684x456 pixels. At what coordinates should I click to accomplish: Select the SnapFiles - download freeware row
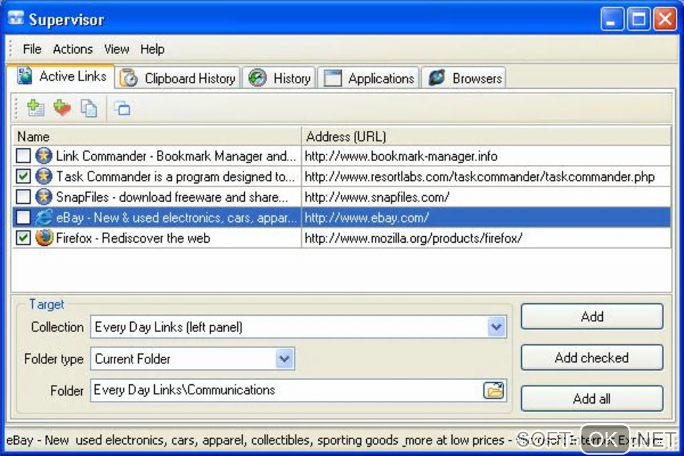click(x=341, y=196)
